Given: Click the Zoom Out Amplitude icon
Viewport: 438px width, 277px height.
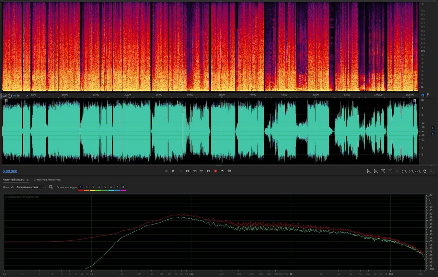Looking at the screenshot, I should pos(376,171).
